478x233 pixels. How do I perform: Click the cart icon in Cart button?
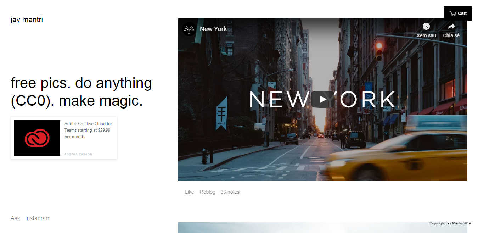pos(453,13)
